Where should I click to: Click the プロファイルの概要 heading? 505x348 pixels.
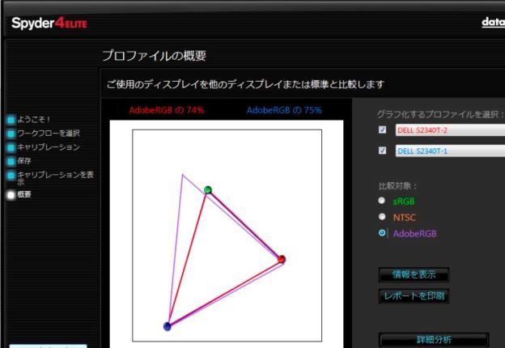pos(154,56)
